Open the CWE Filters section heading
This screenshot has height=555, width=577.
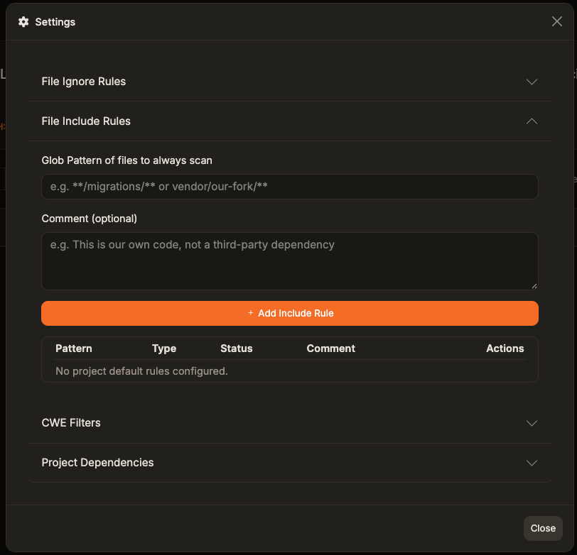pos(71,423)
